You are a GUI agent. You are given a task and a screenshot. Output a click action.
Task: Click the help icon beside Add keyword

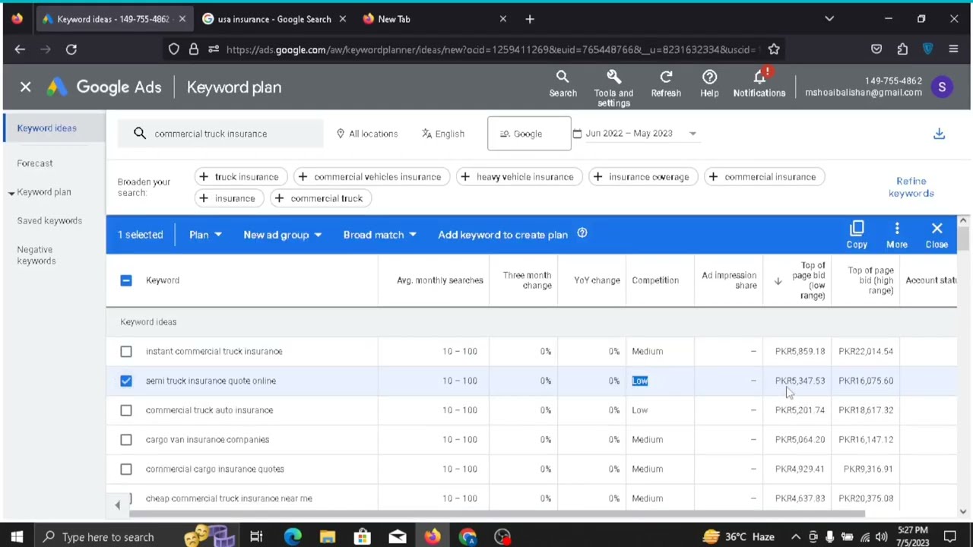[582, 233]
